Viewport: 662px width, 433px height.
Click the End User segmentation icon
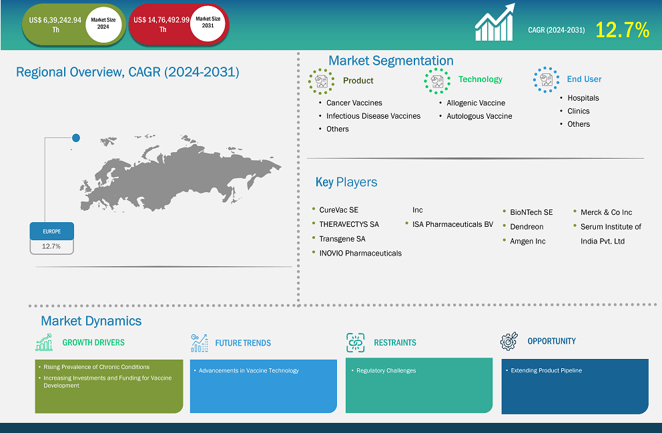pyautogui.click(x=546, y=79)
